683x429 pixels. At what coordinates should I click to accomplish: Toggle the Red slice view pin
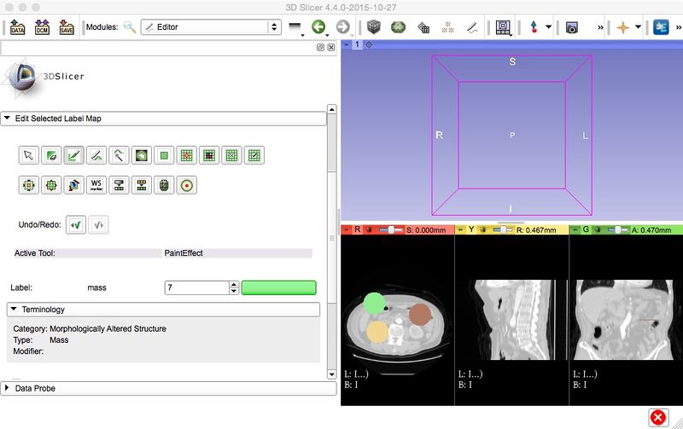pos(347,229)
